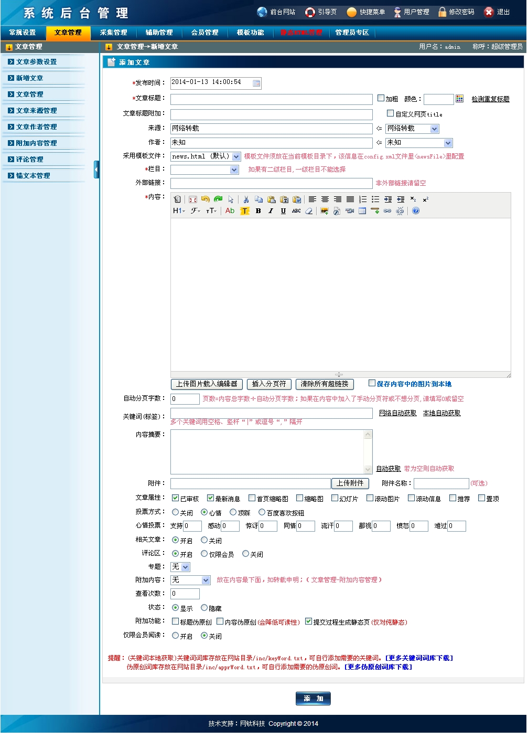The height and width of the screenshot is (750, 528).
Task: Open the title color picker palette
Action: 460,99
